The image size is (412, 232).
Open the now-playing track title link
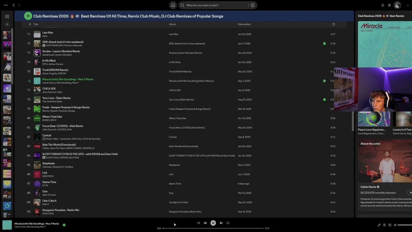[37, 224]
